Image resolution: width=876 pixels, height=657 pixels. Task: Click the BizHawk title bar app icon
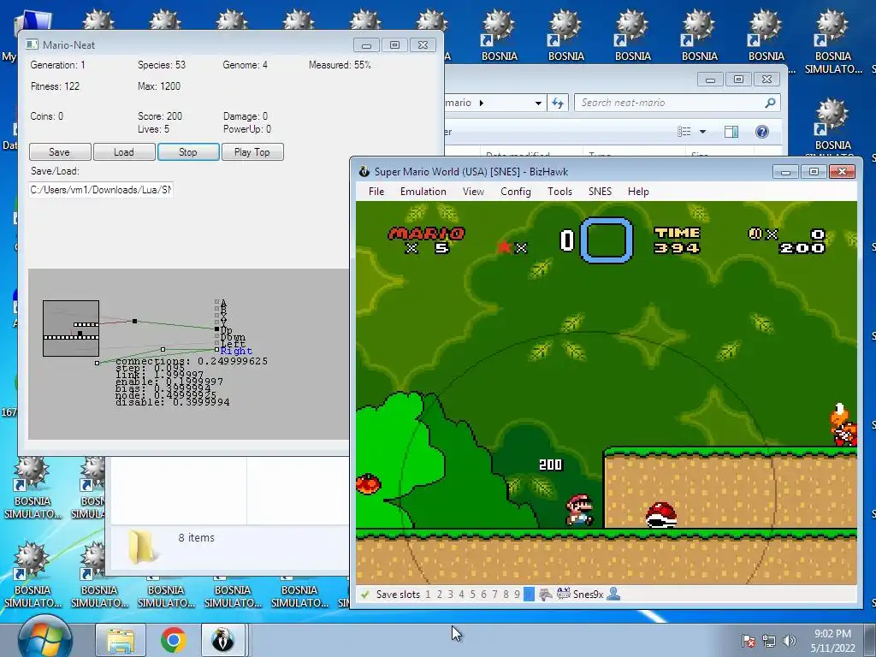364,171
